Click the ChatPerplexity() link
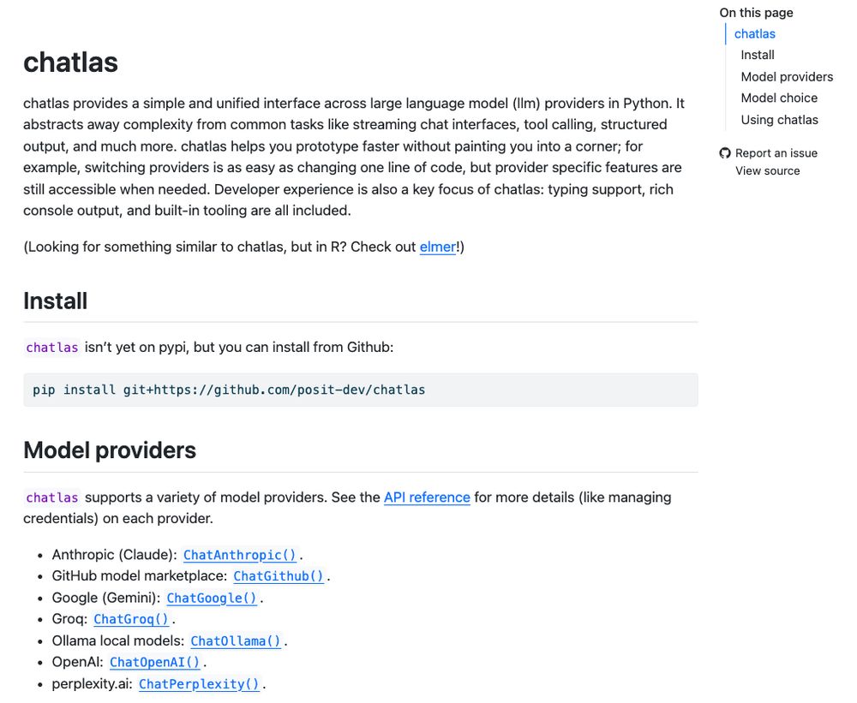This screenshot has width=857, height=703. click(x=199, y=684)
